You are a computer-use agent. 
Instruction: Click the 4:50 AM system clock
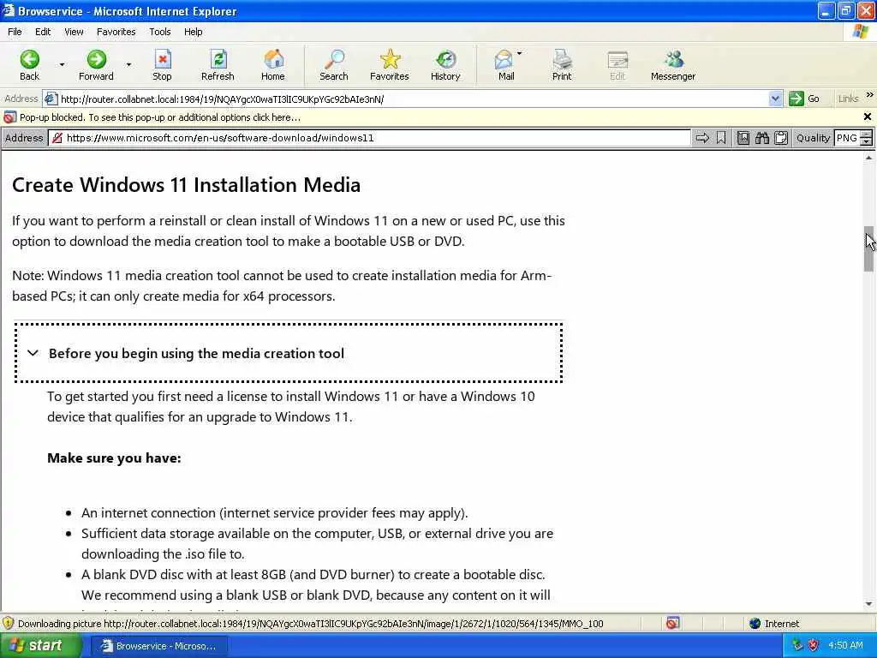[x=845, y=645]
